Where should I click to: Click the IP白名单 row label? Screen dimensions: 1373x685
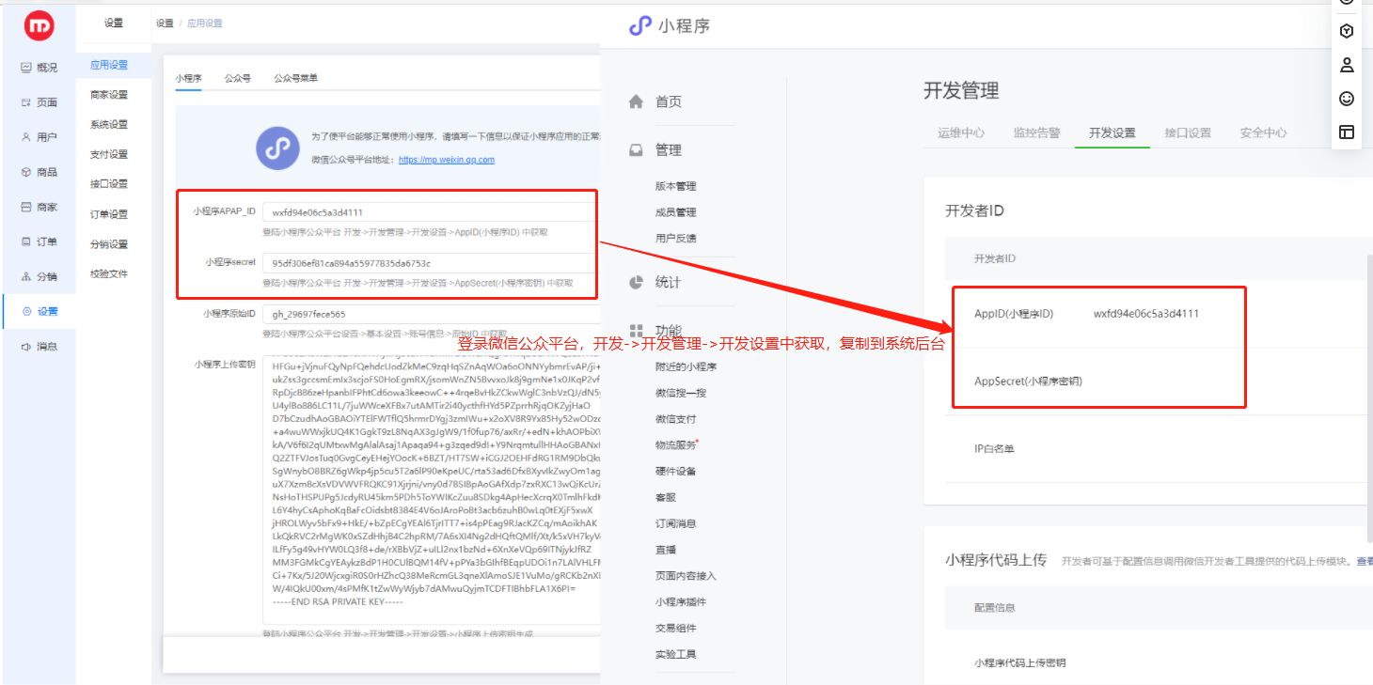click(994, 449)
